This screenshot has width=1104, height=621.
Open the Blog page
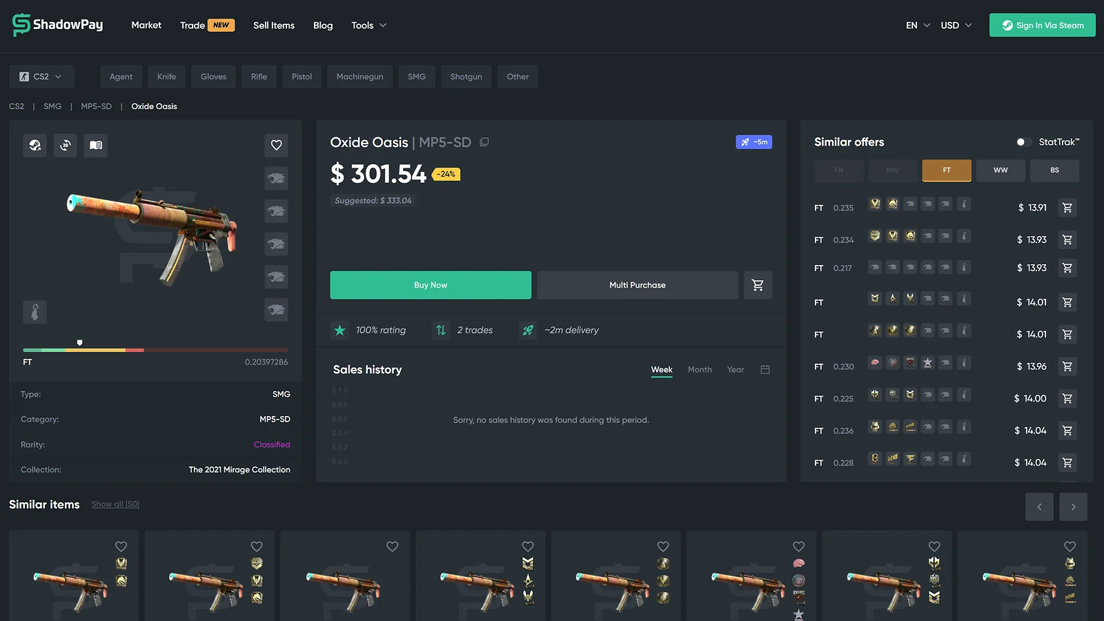pos(323,26)
